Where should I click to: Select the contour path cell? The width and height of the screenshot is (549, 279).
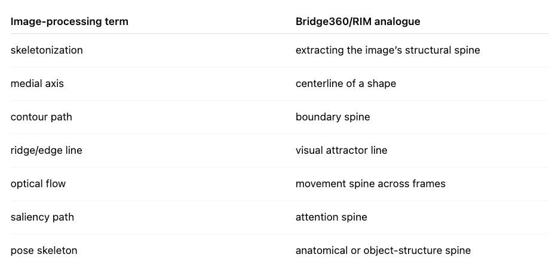click(x=41, y=117)
